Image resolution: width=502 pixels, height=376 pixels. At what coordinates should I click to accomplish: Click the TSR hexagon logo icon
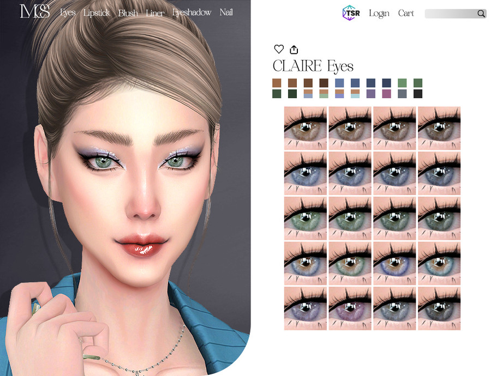tap(350, 13)
